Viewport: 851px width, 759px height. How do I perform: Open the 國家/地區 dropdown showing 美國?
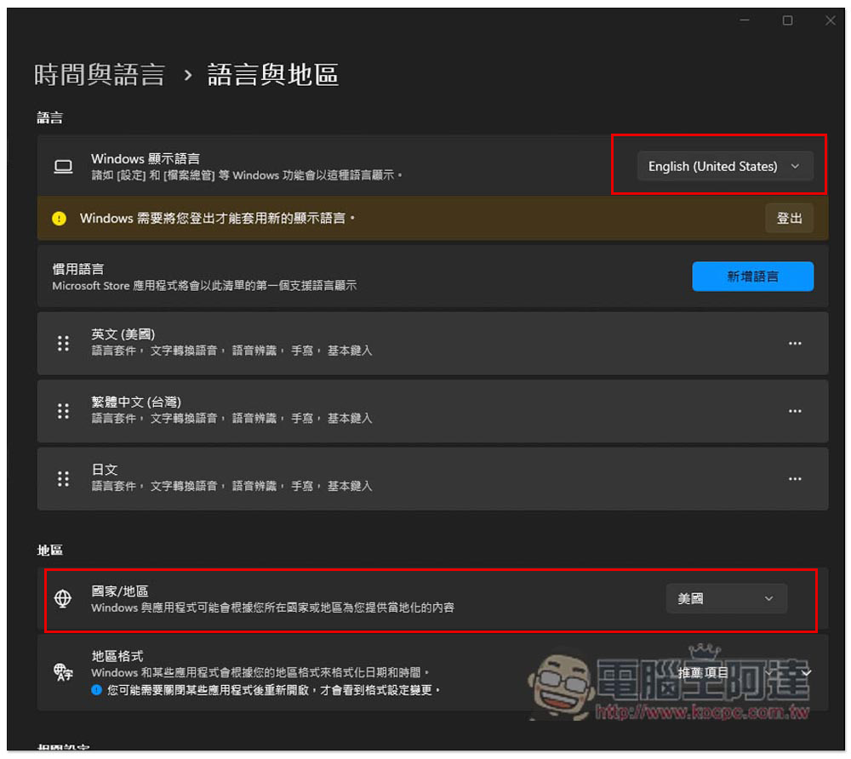click(x=726, y=598)
